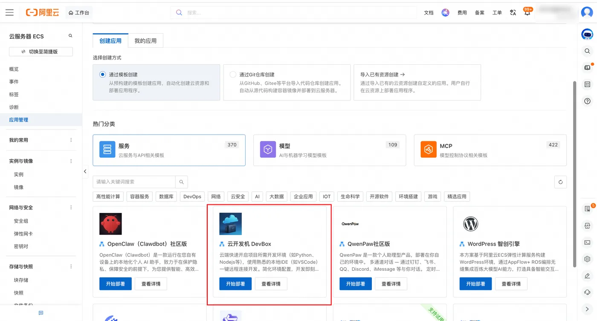
Task: Open the robot assistant in right sidebar
Action: pos(587,34)
